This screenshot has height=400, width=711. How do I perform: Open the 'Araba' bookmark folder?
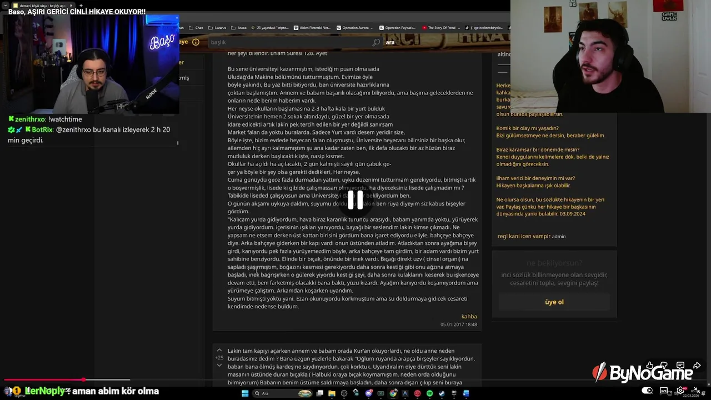point(239,28)
